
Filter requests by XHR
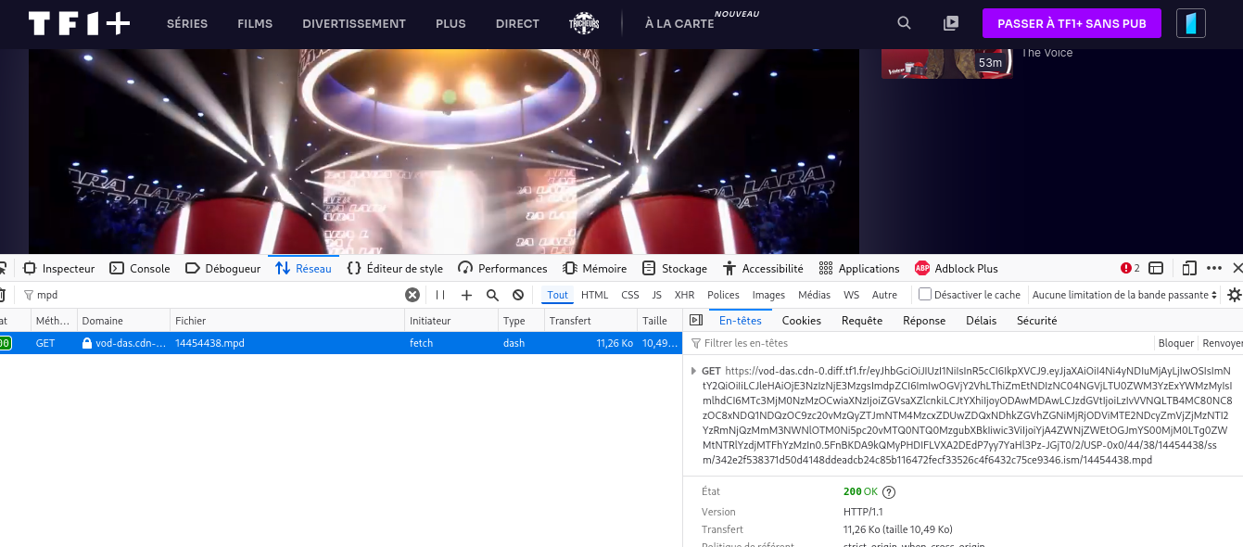(x=685, y=295)
